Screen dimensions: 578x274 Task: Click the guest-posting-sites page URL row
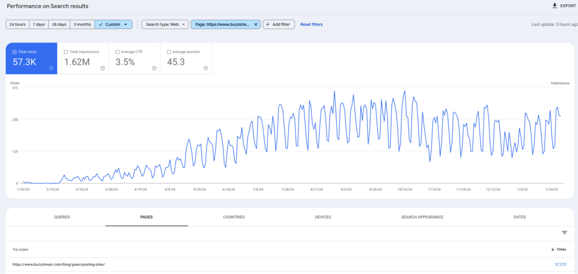[x=289, y=264]
